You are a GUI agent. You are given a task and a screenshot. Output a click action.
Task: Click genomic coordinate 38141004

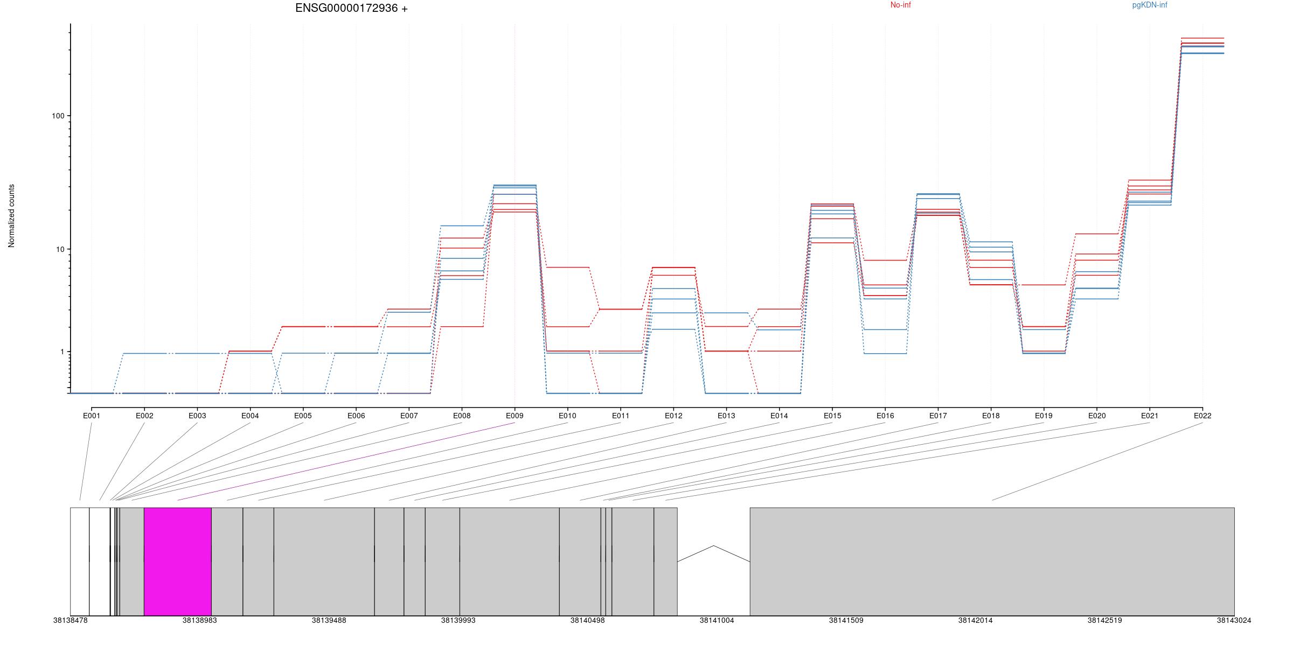click(x=717, y=620)
